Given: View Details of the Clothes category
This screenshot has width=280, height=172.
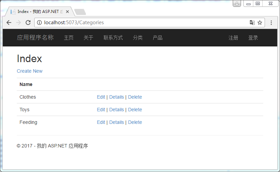Looking at the screenshot, I should (116, 97).
